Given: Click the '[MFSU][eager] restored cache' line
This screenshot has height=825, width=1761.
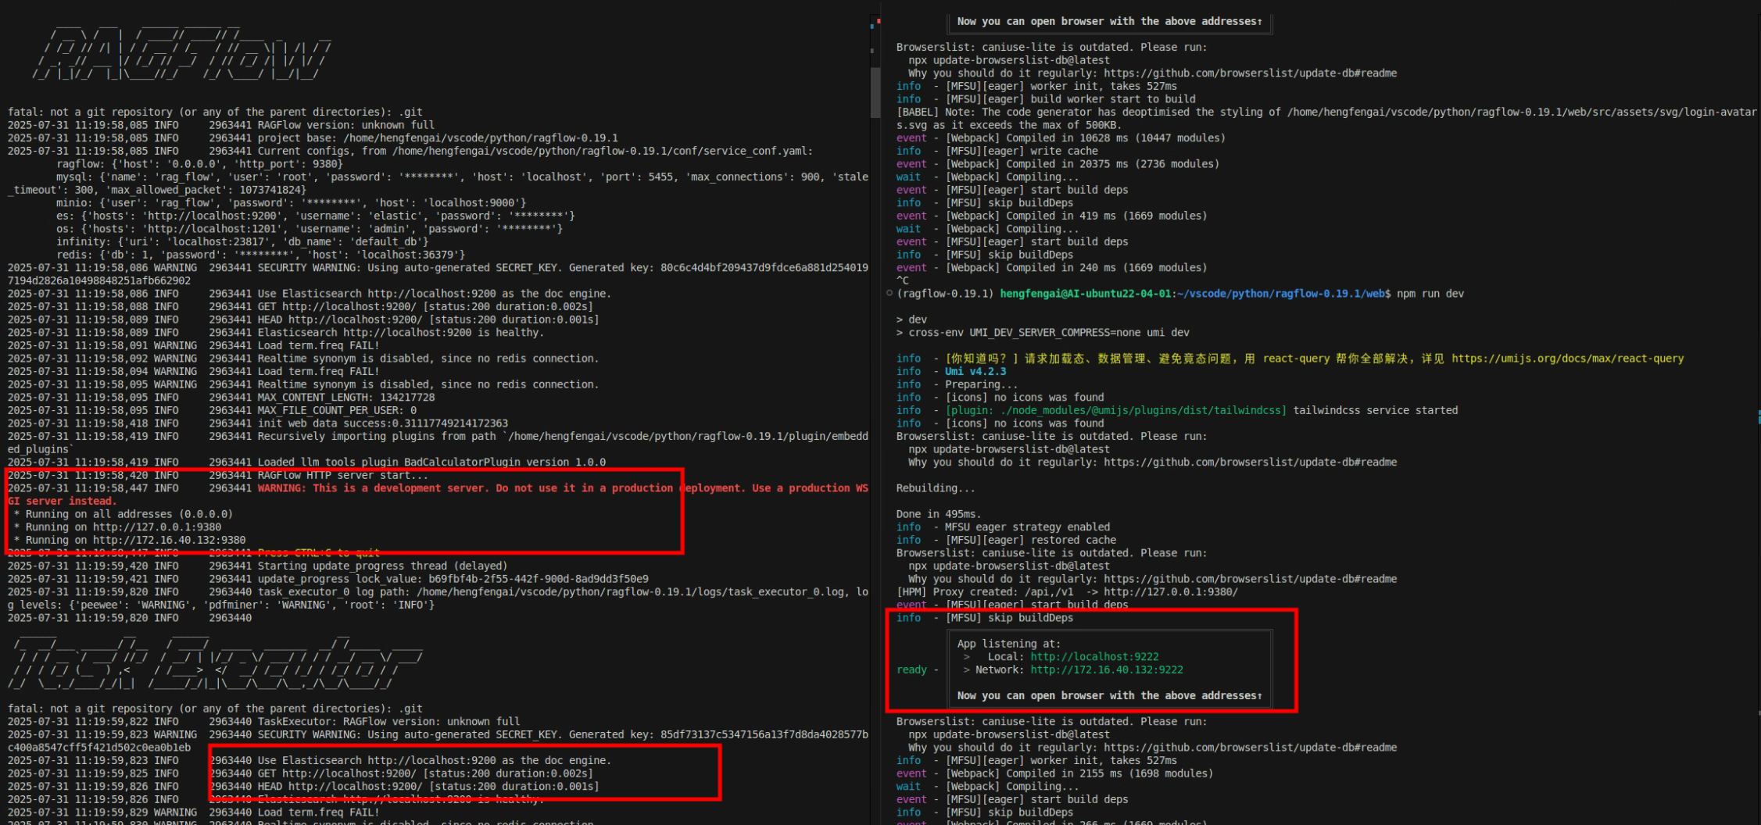Looking at the screenshot, I should click(x=1006, y=541).
